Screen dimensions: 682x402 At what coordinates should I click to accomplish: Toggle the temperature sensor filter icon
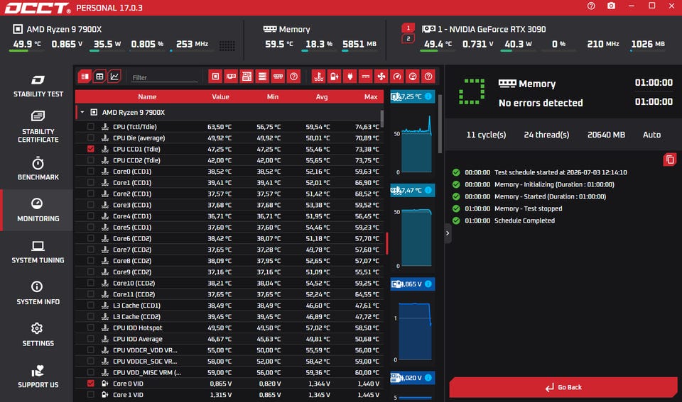click(318, 77)
